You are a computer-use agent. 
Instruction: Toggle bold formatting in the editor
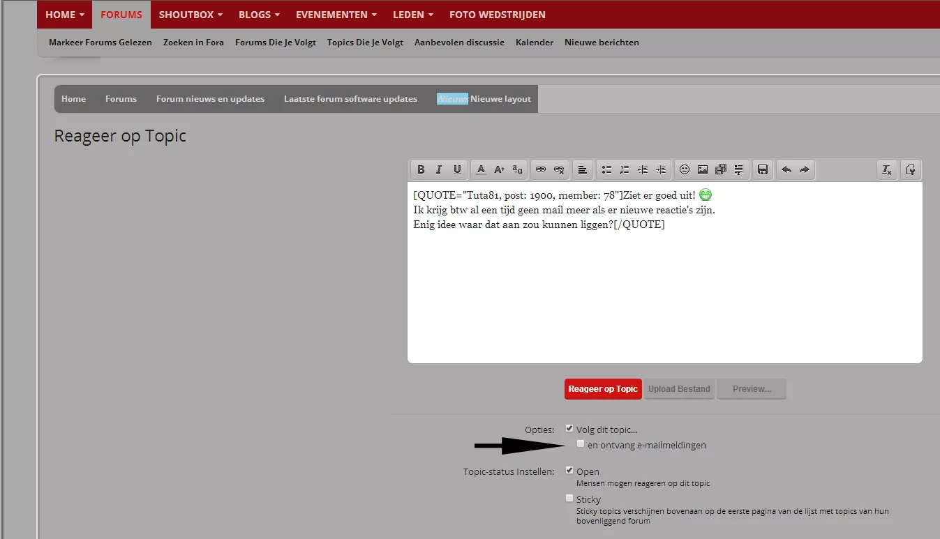[421, 169]
